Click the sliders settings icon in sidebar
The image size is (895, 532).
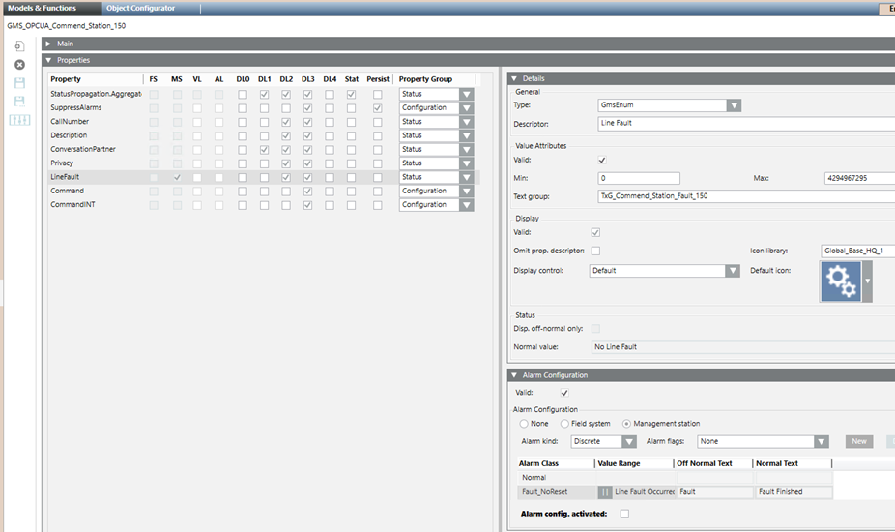tap(19, 120)
